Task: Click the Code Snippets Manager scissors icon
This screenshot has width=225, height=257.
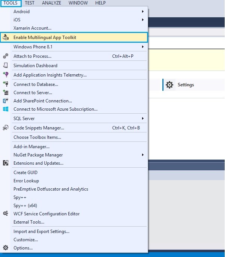Action: click(x=6, y=128)
